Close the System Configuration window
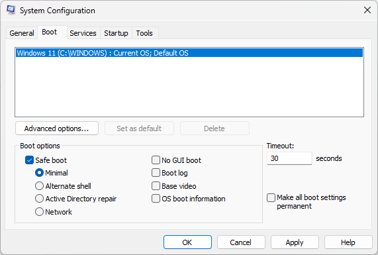 coord(367,10)
